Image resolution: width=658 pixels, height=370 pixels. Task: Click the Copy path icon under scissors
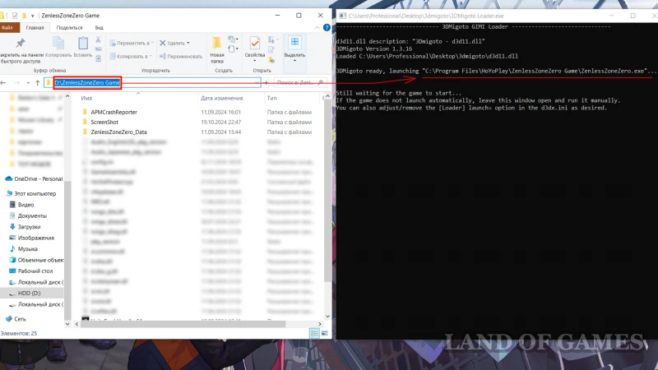(98, 49)
